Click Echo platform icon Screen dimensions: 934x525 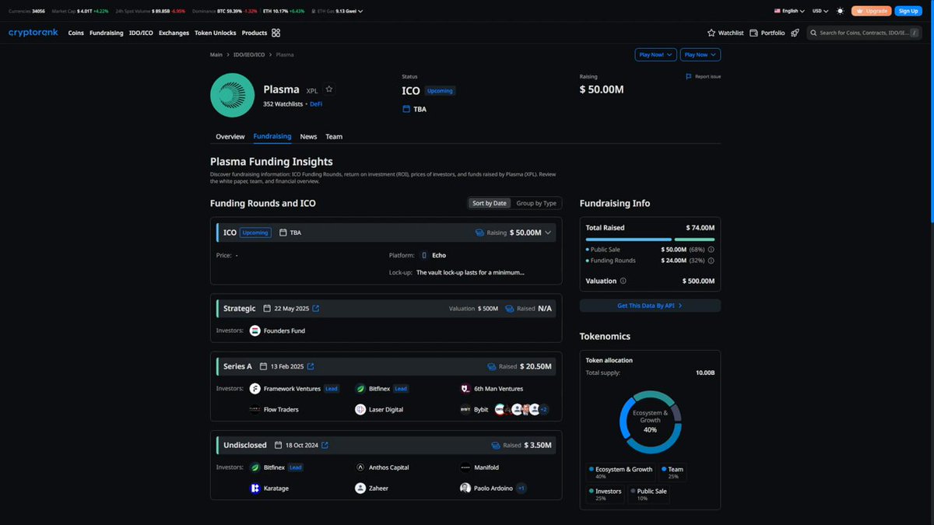(x=424, y=255)
